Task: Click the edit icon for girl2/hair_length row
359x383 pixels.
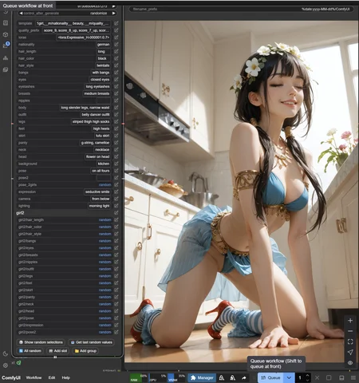Action: pyautogui.click(x=116, y=220)
